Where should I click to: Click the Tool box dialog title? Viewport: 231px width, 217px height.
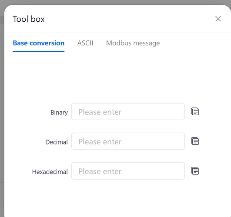pos(29,19)
